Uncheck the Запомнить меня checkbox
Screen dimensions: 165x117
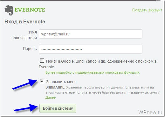[x=42, y=81]
